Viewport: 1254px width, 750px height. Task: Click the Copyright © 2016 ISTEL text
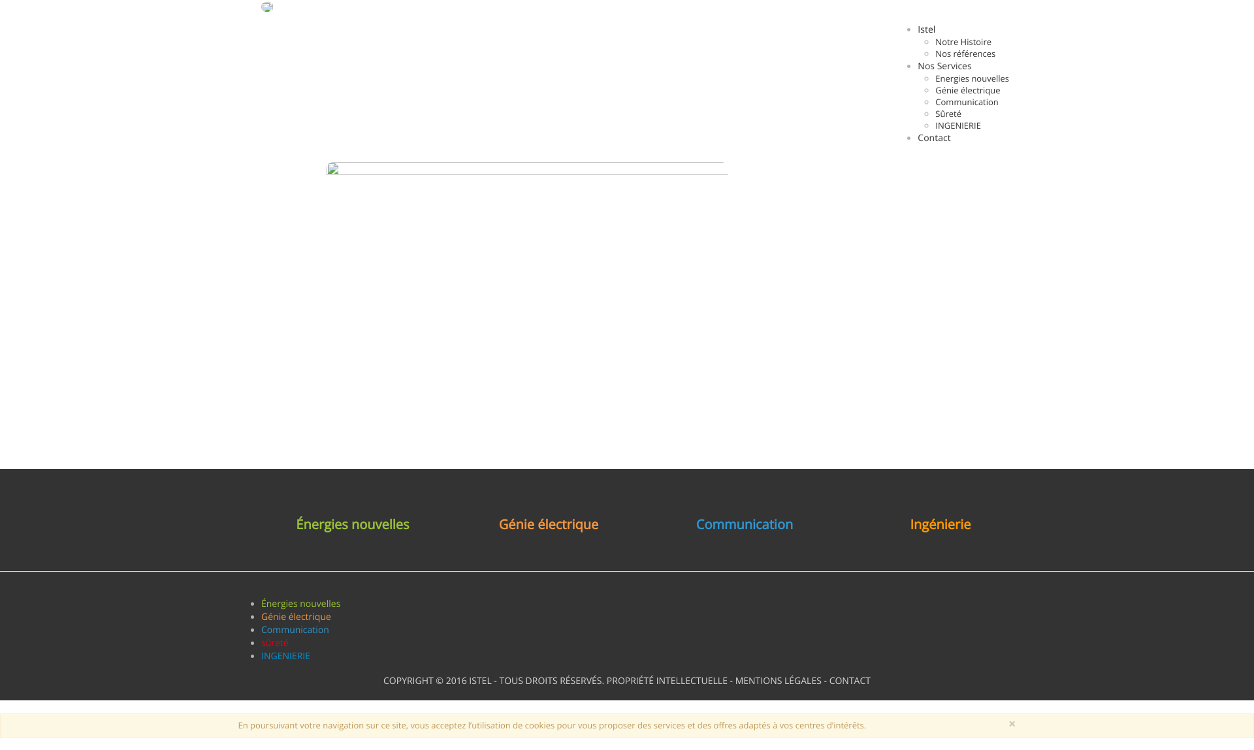click(x=437, y=681)
